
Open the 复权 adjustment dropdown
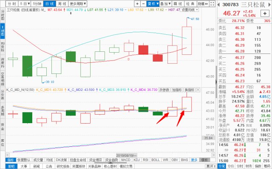153,4
